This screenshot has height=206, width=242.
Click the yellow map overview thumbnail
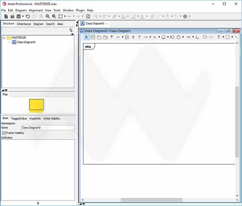36,104
